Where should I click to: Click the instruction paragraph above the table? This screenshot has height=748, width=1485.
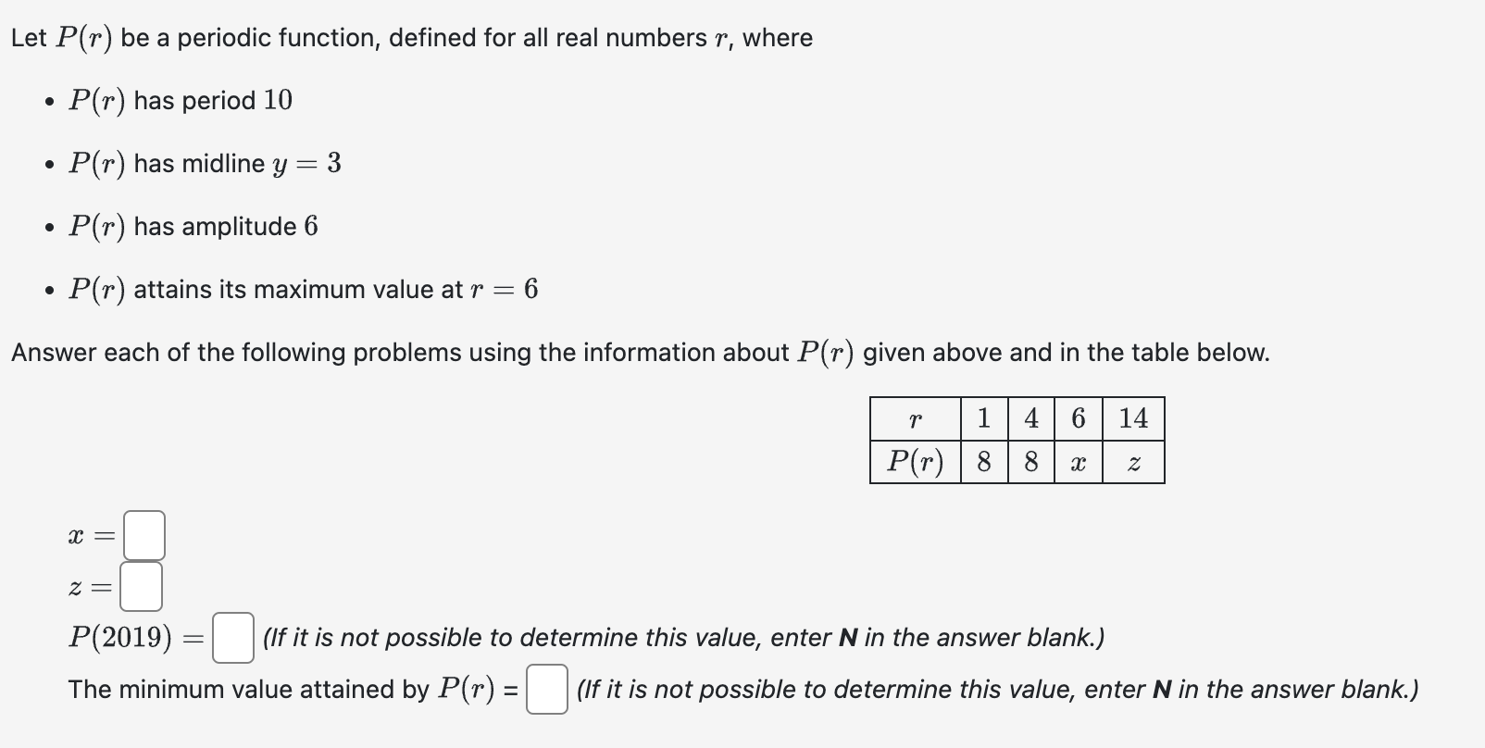coord(639,352)
